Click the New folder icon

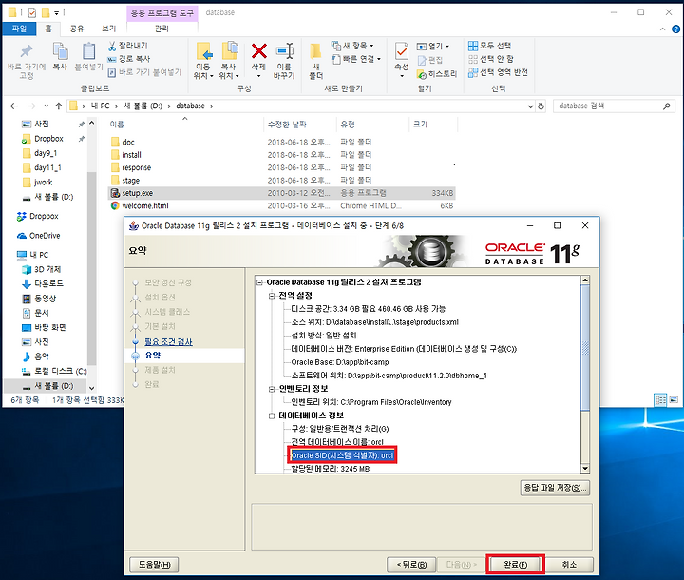coord(315,51)
